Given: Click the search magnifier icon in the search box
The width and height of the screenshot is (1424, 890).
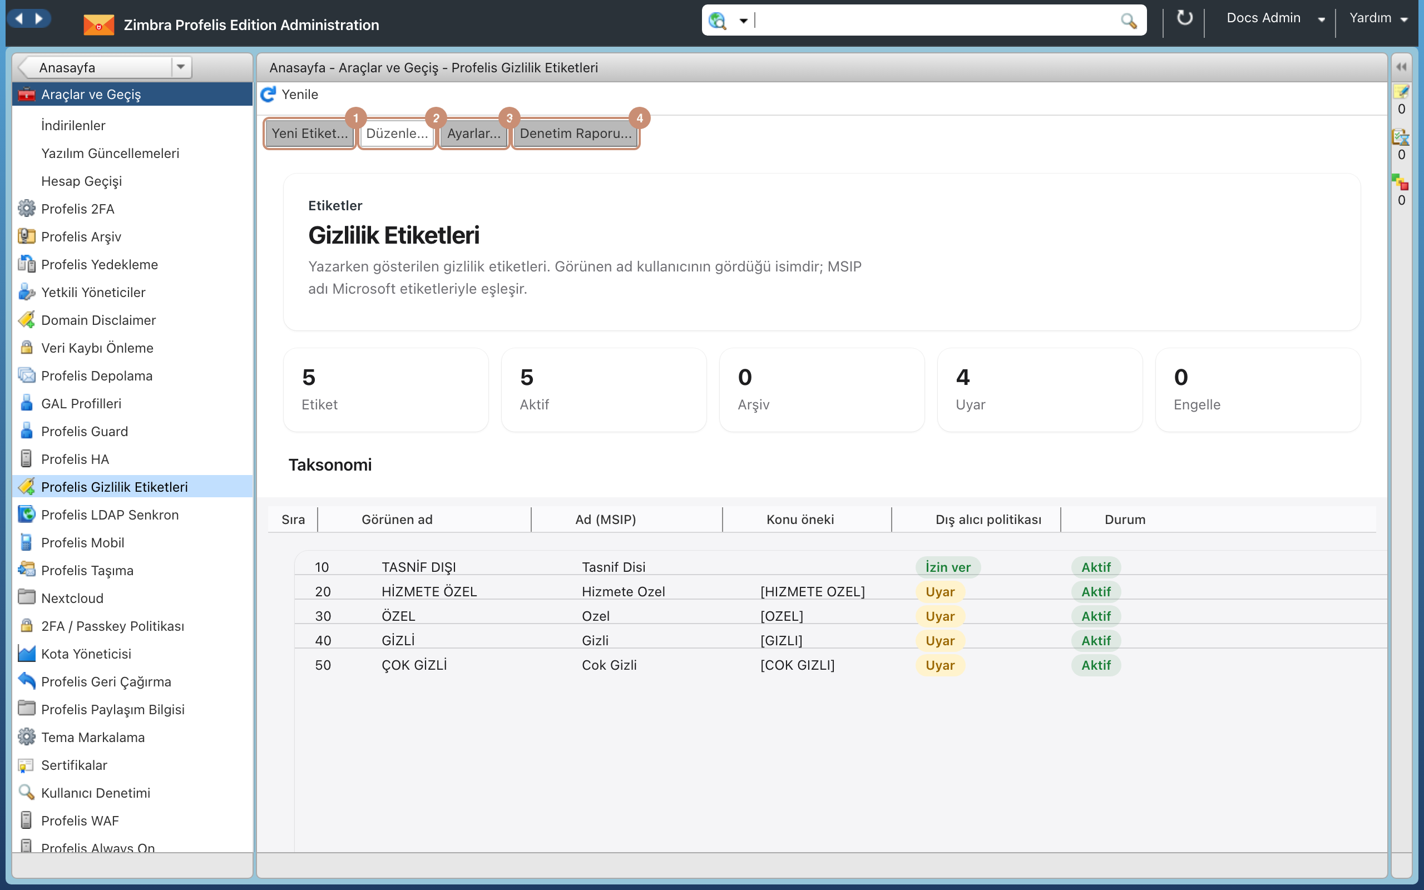Looking at the screenshot, I should click(1128, 21).
